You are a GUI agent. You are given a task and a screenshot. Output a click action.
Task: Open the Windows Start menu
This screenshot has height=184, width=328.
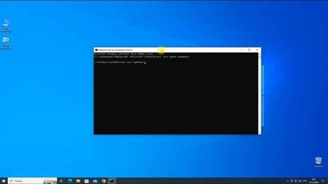tap(4, 181)
